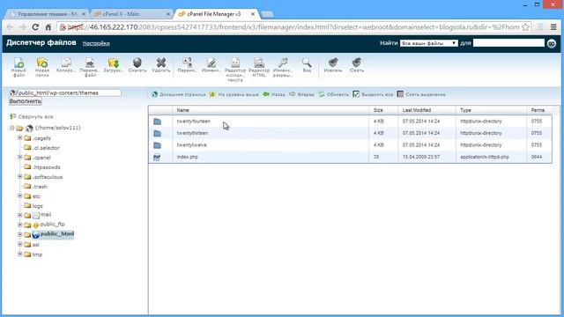Viewport: 564px width, 317px height.
Task: Click the Edit pencil toolbar icon
Action: pyautogui.click(x=211, y=63)
